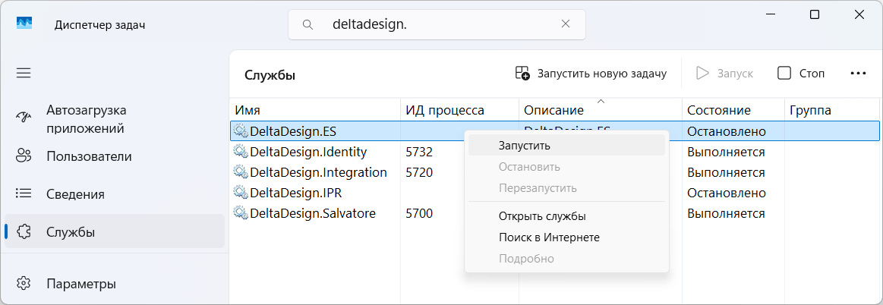Screen dimensions: 883x305
Task: Select DeltaDesign.Identity service name
Action: point(308,152)
